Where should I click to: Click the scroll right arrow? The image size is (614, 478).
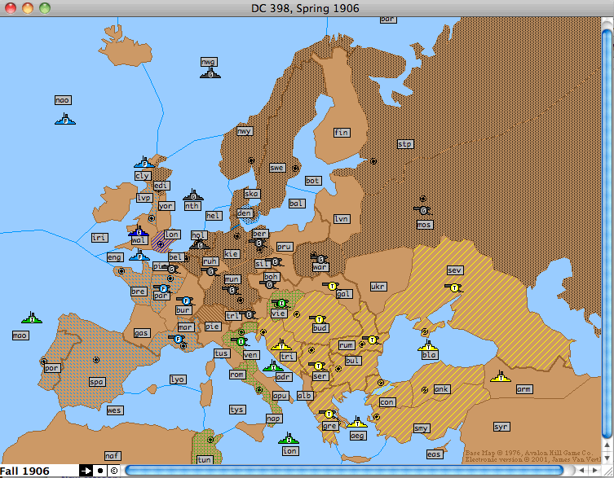pyautogui.click(x=594, y=471)
